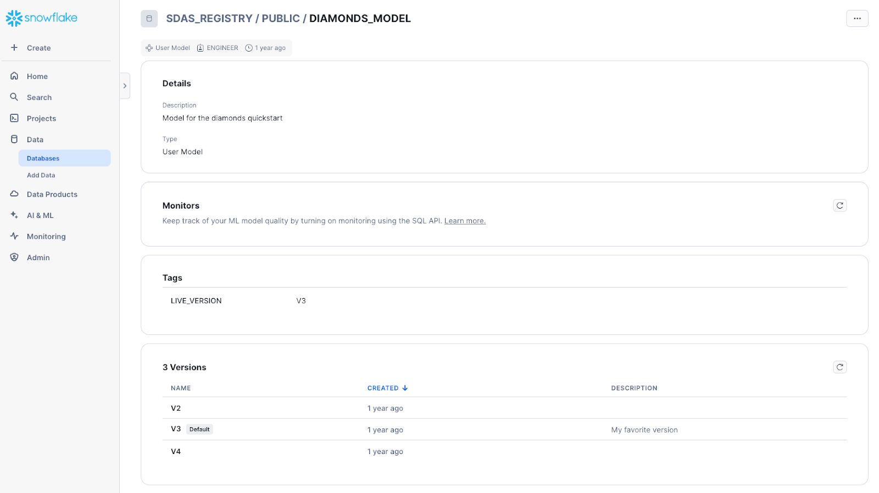Image resolution: width=879 pixels, height=493 pixels.
Task: Click the Home house icon
Action: point(14,76)
